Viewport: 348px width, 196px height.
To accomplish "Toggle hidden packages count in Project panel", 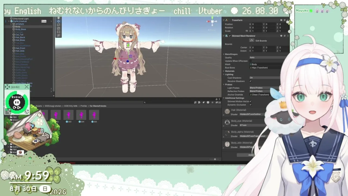I will 218,103.
